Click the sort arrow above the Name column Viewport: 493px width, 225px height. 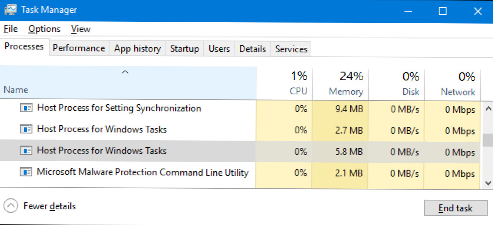125,72
